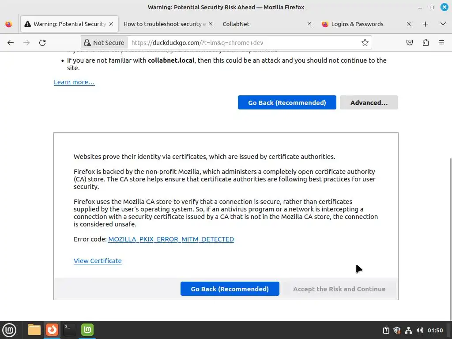Close the How to troubleshoot security tab
Viewport: 452px width, 339px height.
tap(211, 24)
